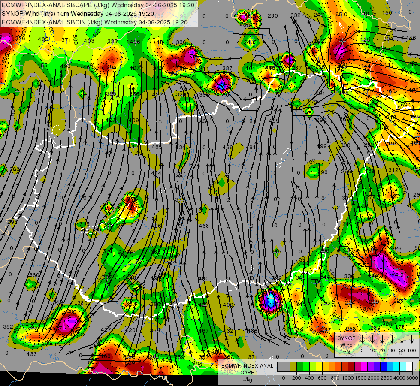The width and height of the screenshot is (420, 386).
Task: Click the 30 label in wind legend
Action: (x=392, y=350)
